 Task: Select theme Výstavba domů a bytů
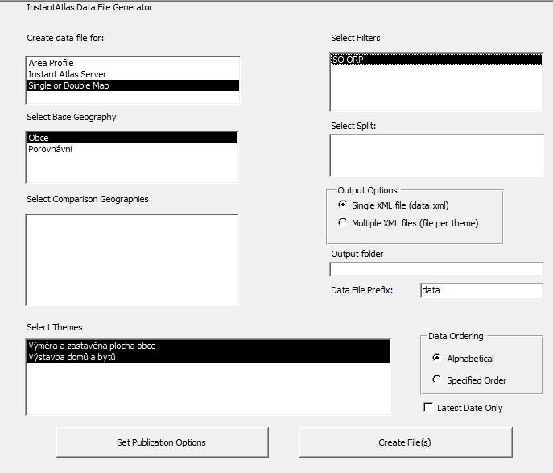click(x=208, y=357)
